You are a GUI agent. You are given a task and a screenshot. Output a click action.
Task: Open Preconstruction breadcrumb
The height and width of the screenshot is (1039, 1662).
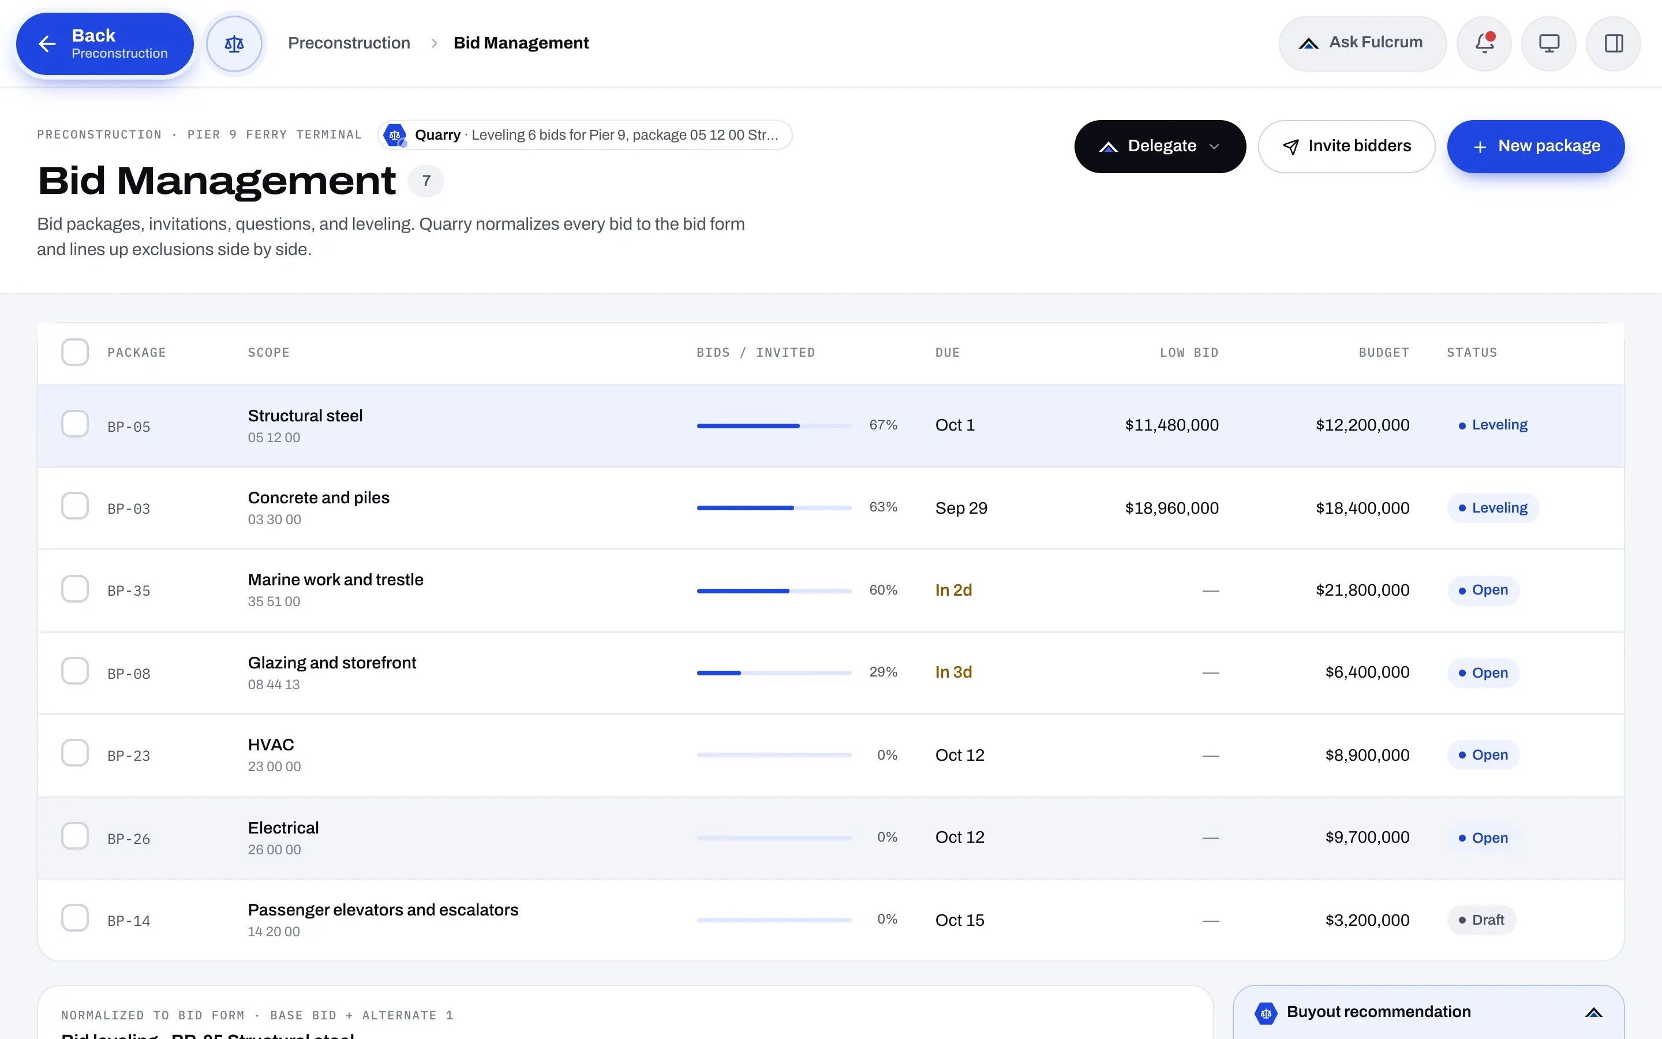point(349,43)
